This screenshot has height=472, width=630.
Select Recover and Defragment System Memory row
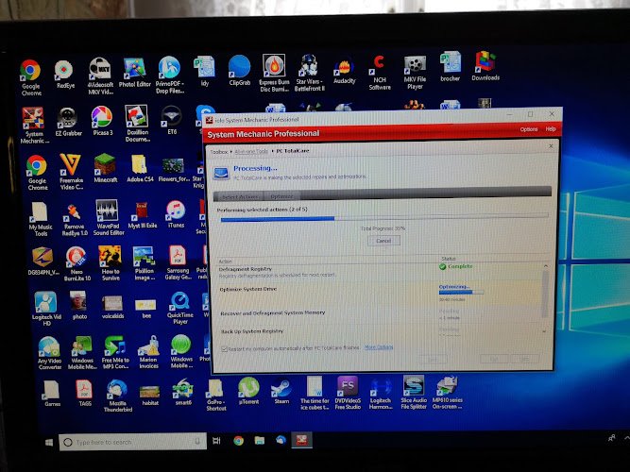coord(380,313)
